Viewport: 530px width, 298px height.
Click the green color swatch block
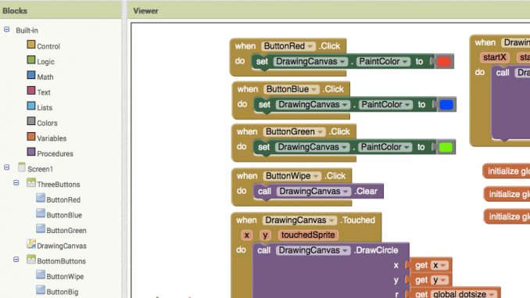tap(446, 147)
